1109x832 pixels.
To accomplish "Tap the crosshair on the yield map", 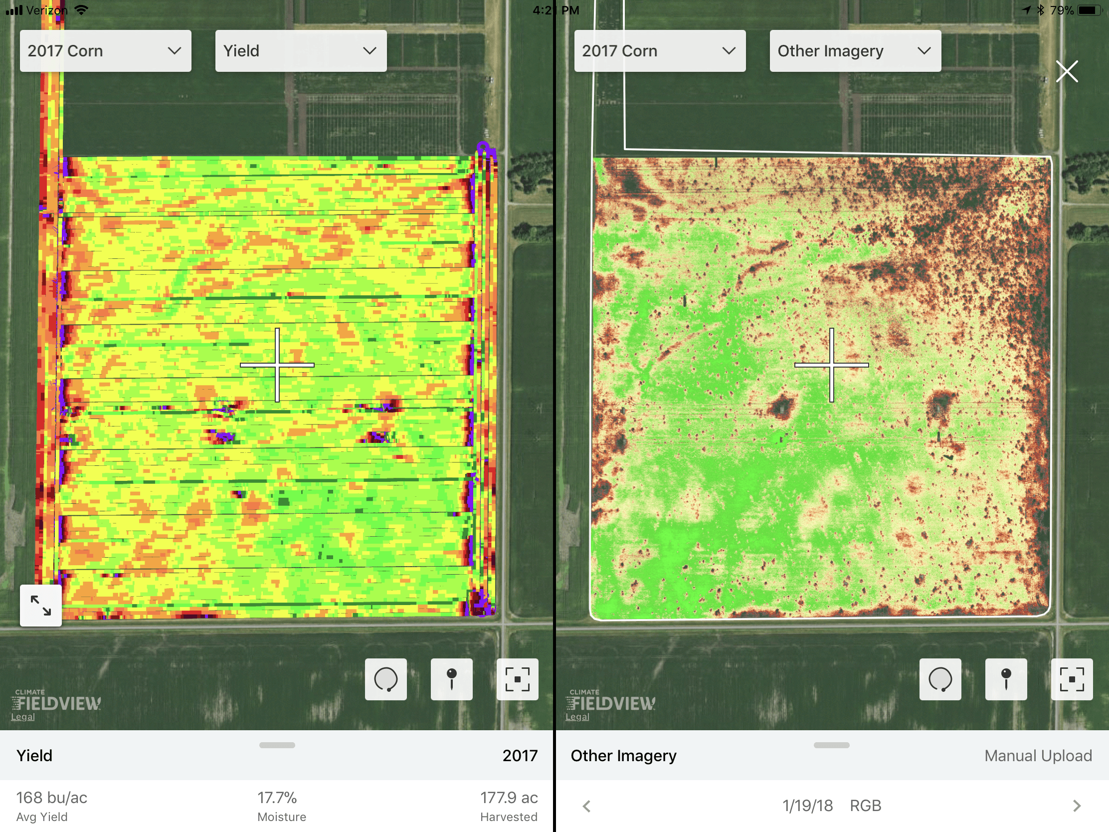I will tap(277, 365).
